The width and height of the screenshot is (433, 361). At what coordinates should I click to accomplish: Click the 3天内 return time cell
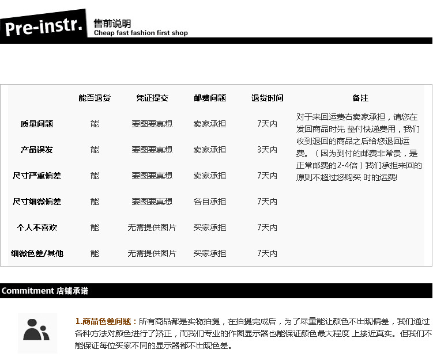(268, 150)
